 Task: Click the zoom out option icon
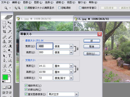19,8
